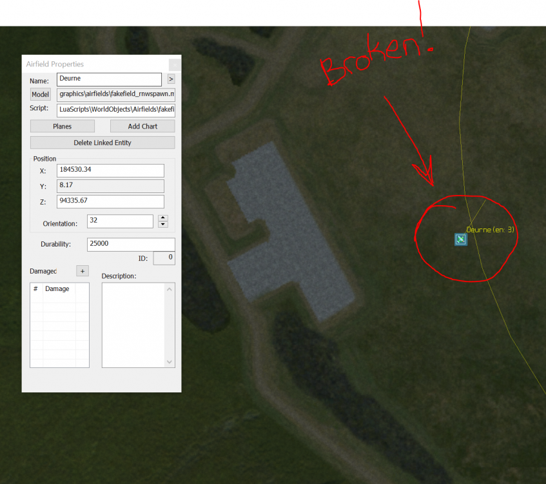
Task: Decrease Orientation with the down arrow
Action: (163, 225)
